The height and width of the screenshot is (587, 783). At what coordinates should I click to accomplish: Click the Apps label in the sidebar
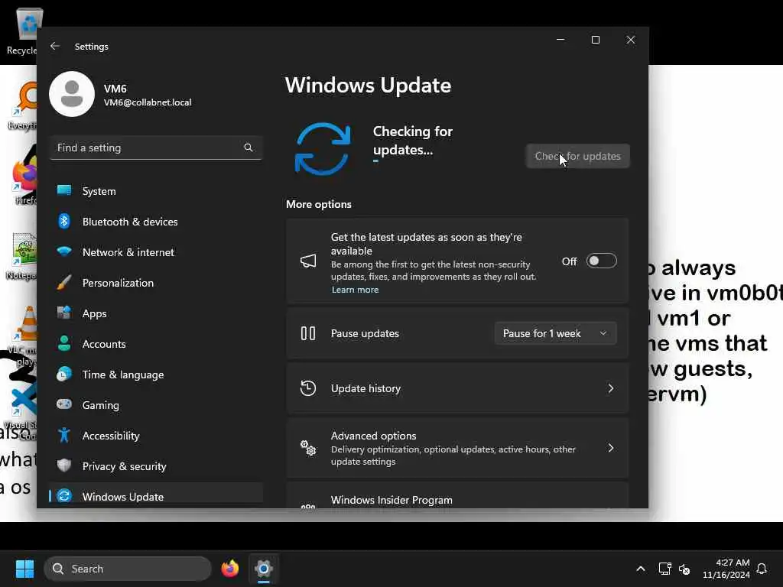(94, 313)
